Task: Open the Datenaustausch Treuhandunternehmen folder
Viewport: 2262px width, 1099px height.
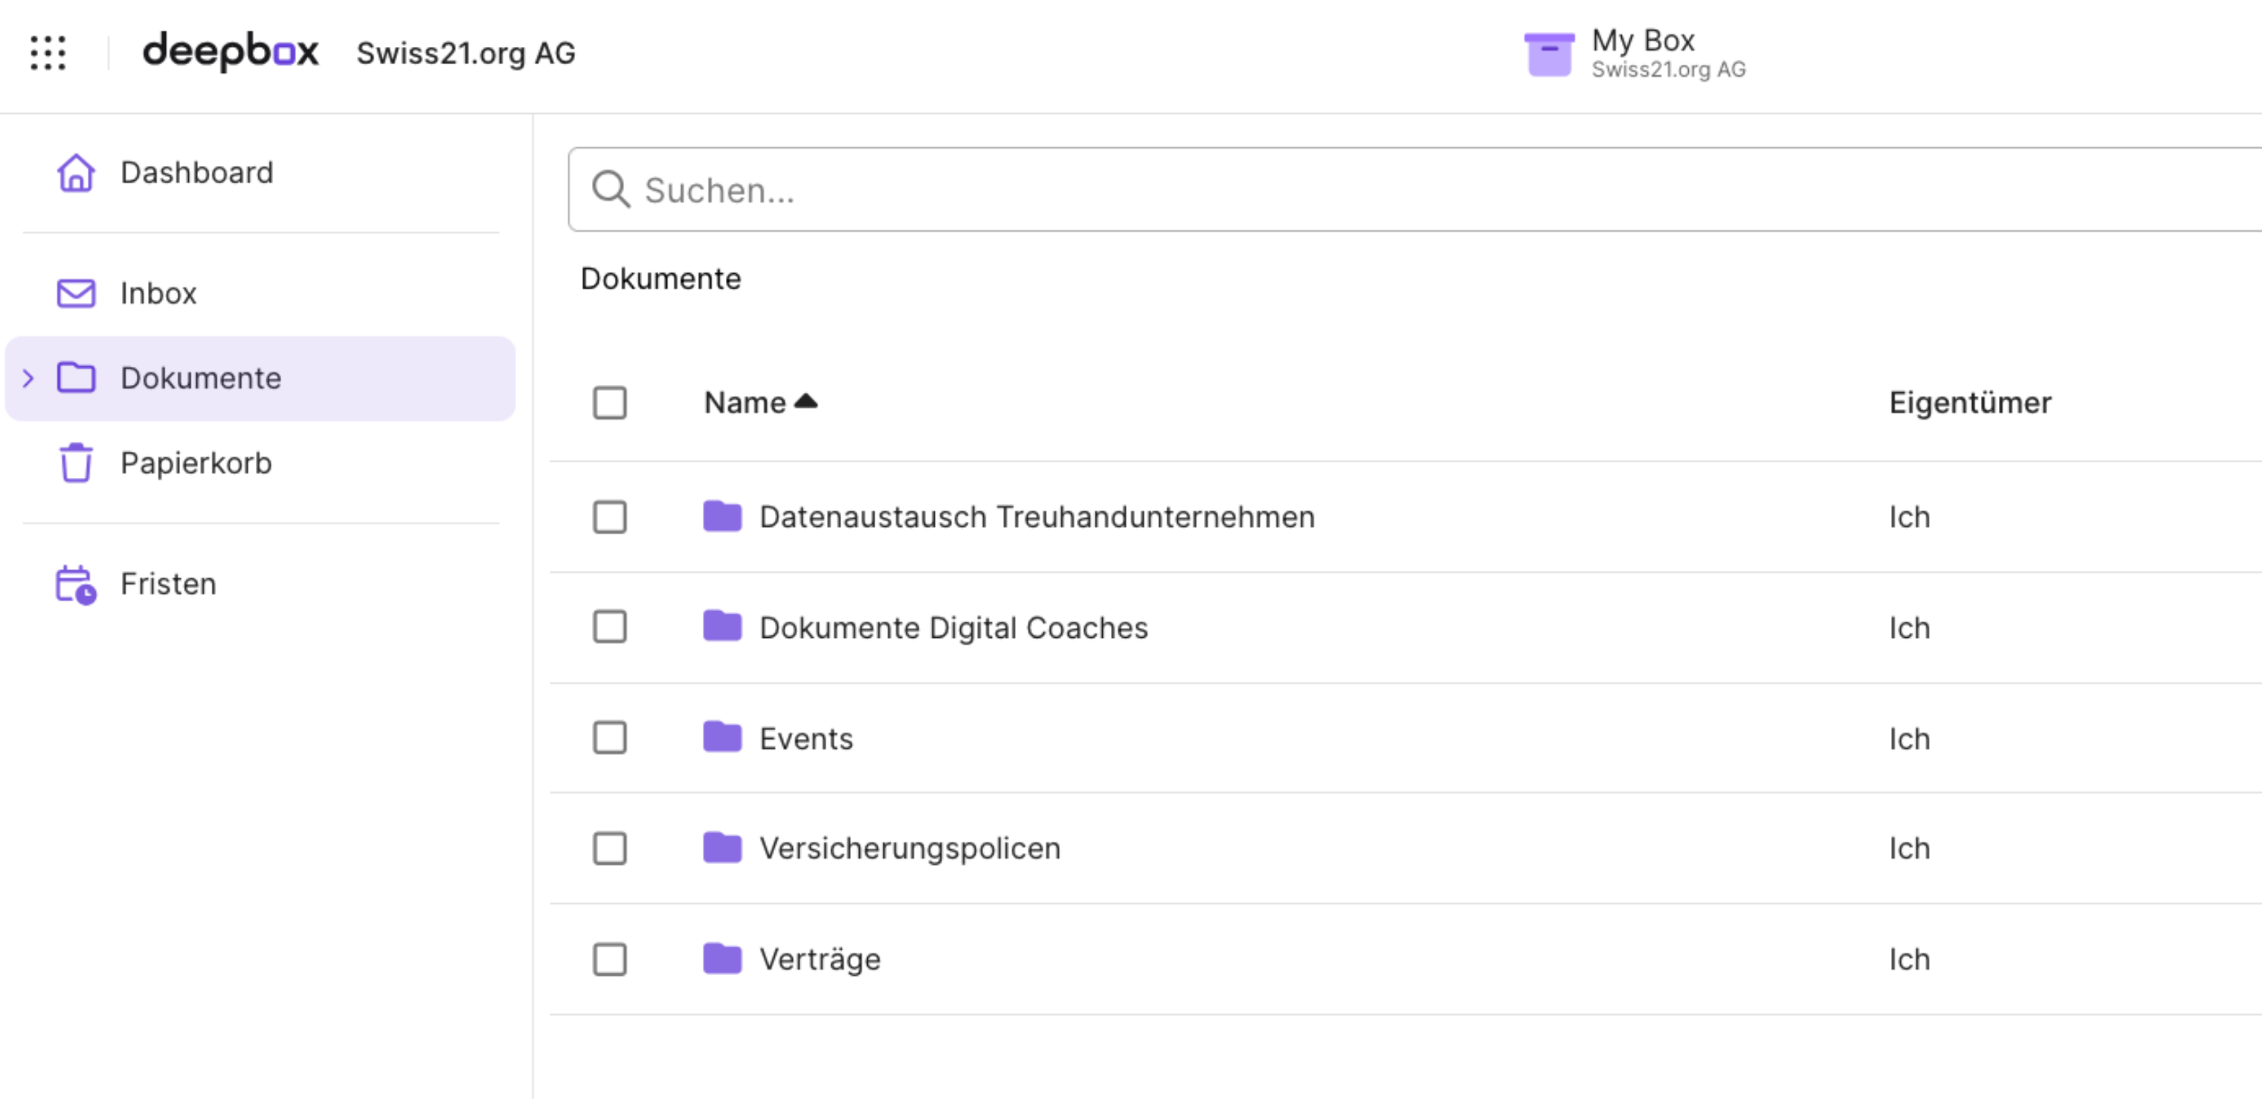Action: tap(1037, 517)
